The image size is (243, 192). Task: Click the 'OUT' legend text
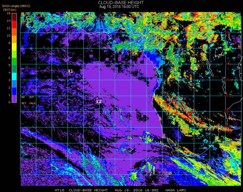(x=31, y=97)
